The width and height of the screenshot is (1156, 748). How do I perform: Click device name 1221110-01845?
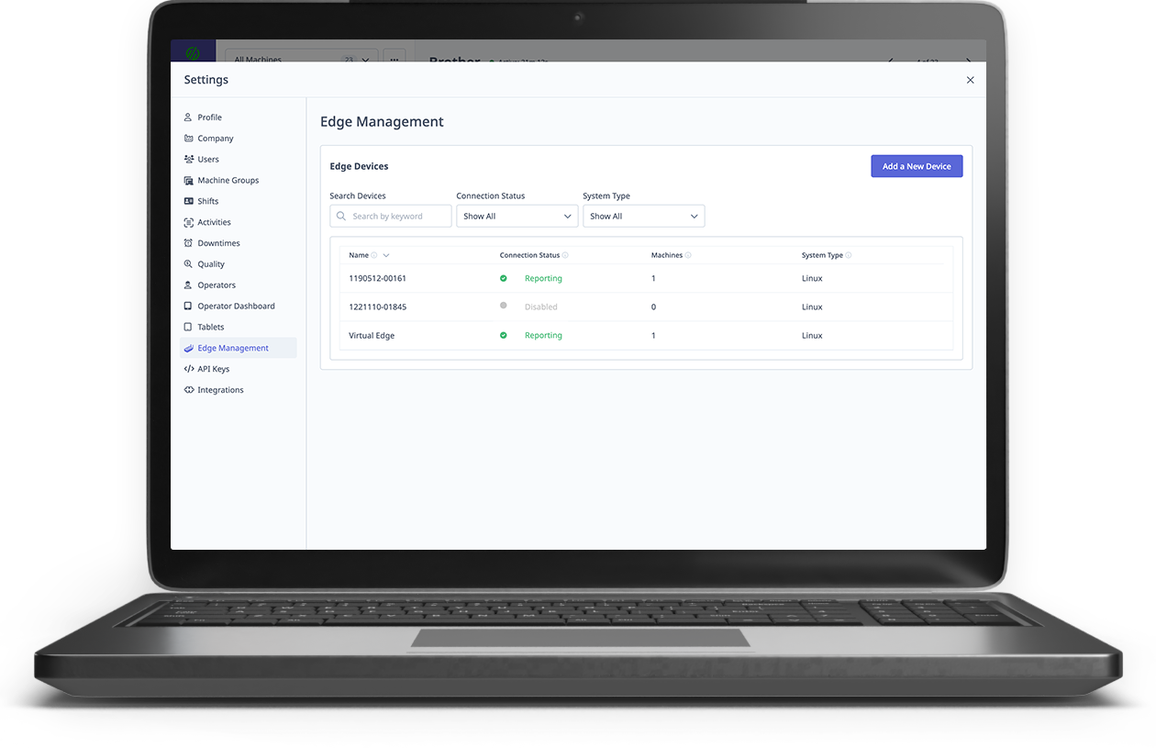pos(377,307)
